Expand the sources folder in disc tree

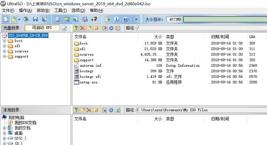(4, 51)
